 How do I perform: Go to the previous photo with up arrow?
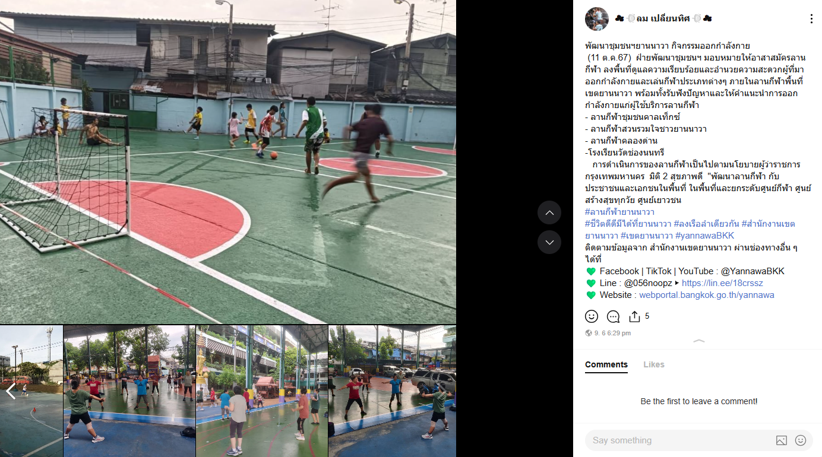[549, 212]
